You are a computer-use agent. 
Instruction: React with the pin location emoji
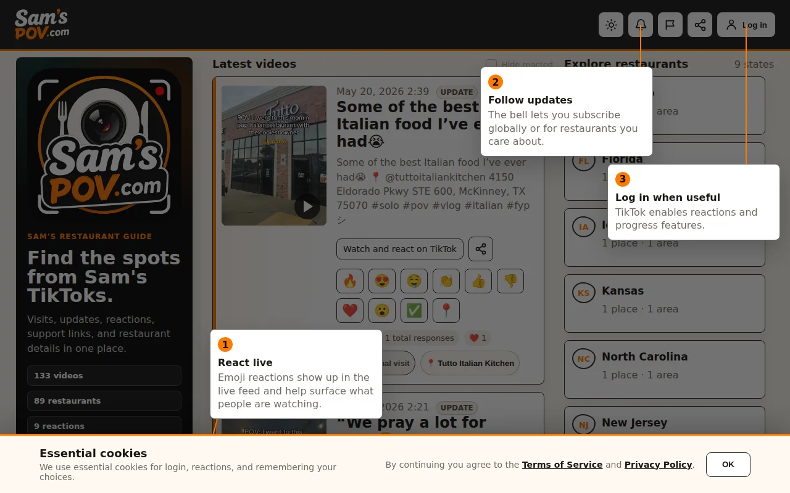click(x=446, y=311)
